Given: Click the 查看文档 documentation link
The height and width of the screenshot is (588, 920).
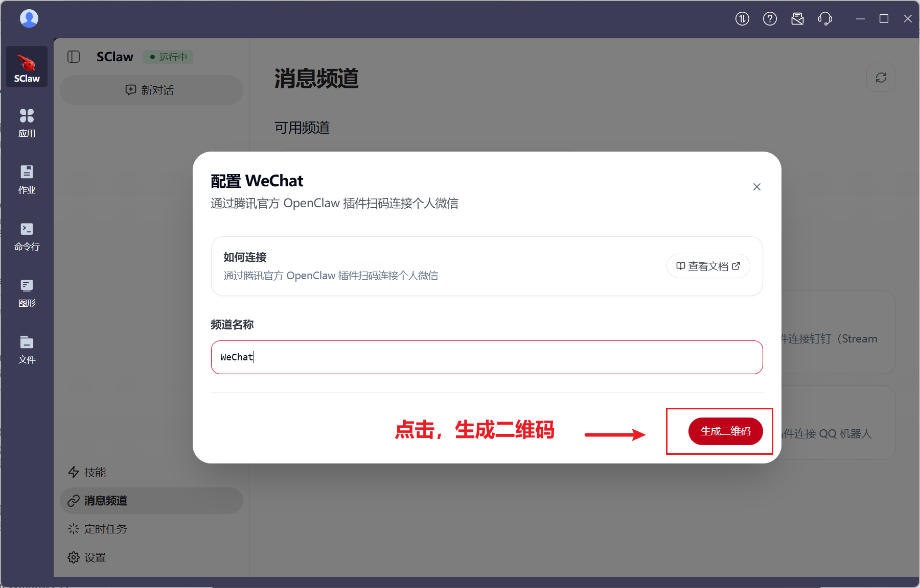Looking at the screenshot, I should click(x=708, y=266).
